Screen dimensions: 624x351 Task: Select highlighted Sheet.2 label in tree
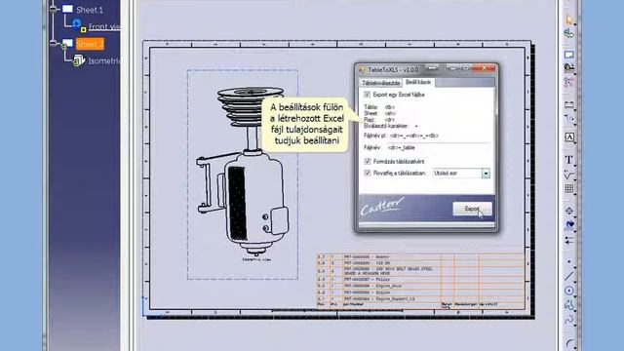[90, 44]
